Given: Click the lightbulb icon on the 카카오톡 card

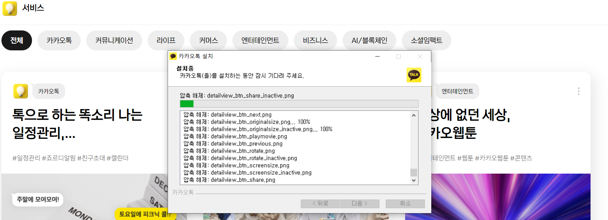Looking at the screenshot, I should click(21, 91).
